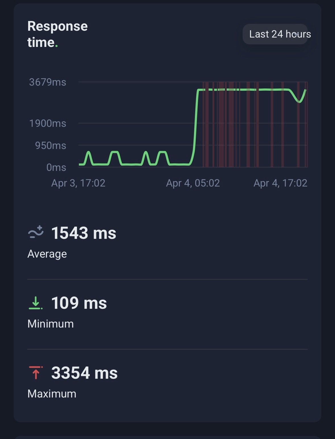Tap the Average label text
The height and width of the screenshot is (439, 335).
click(47, 254)
